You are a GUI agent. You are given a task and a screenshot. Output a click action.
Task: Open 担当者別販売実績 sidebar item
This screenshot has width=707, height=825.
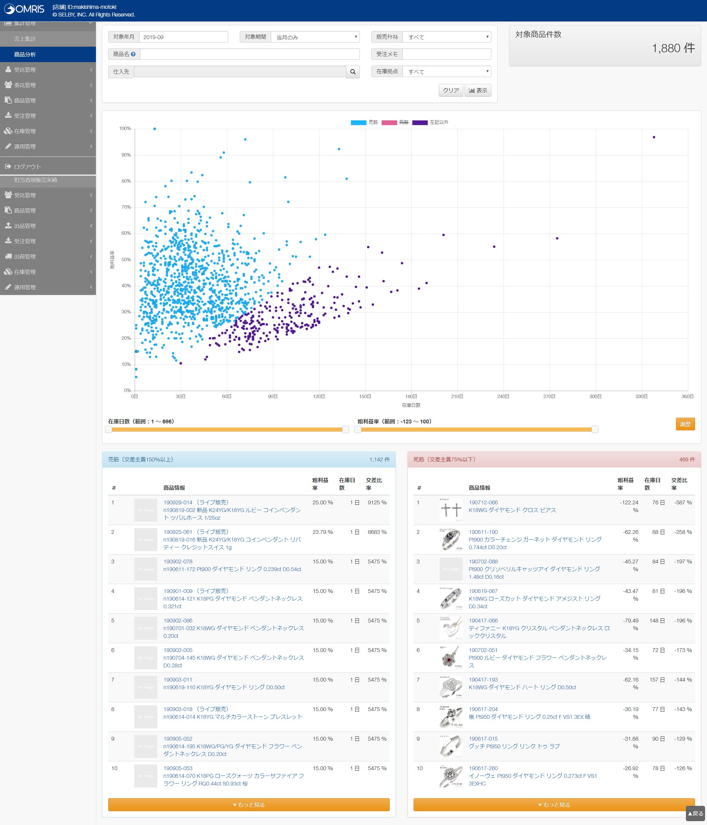point(48,180)
